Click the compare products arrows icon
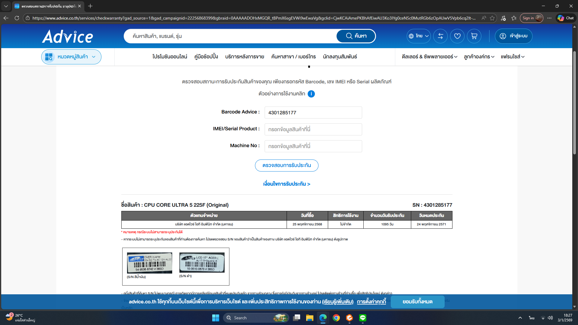 click(x=440, y=36)
